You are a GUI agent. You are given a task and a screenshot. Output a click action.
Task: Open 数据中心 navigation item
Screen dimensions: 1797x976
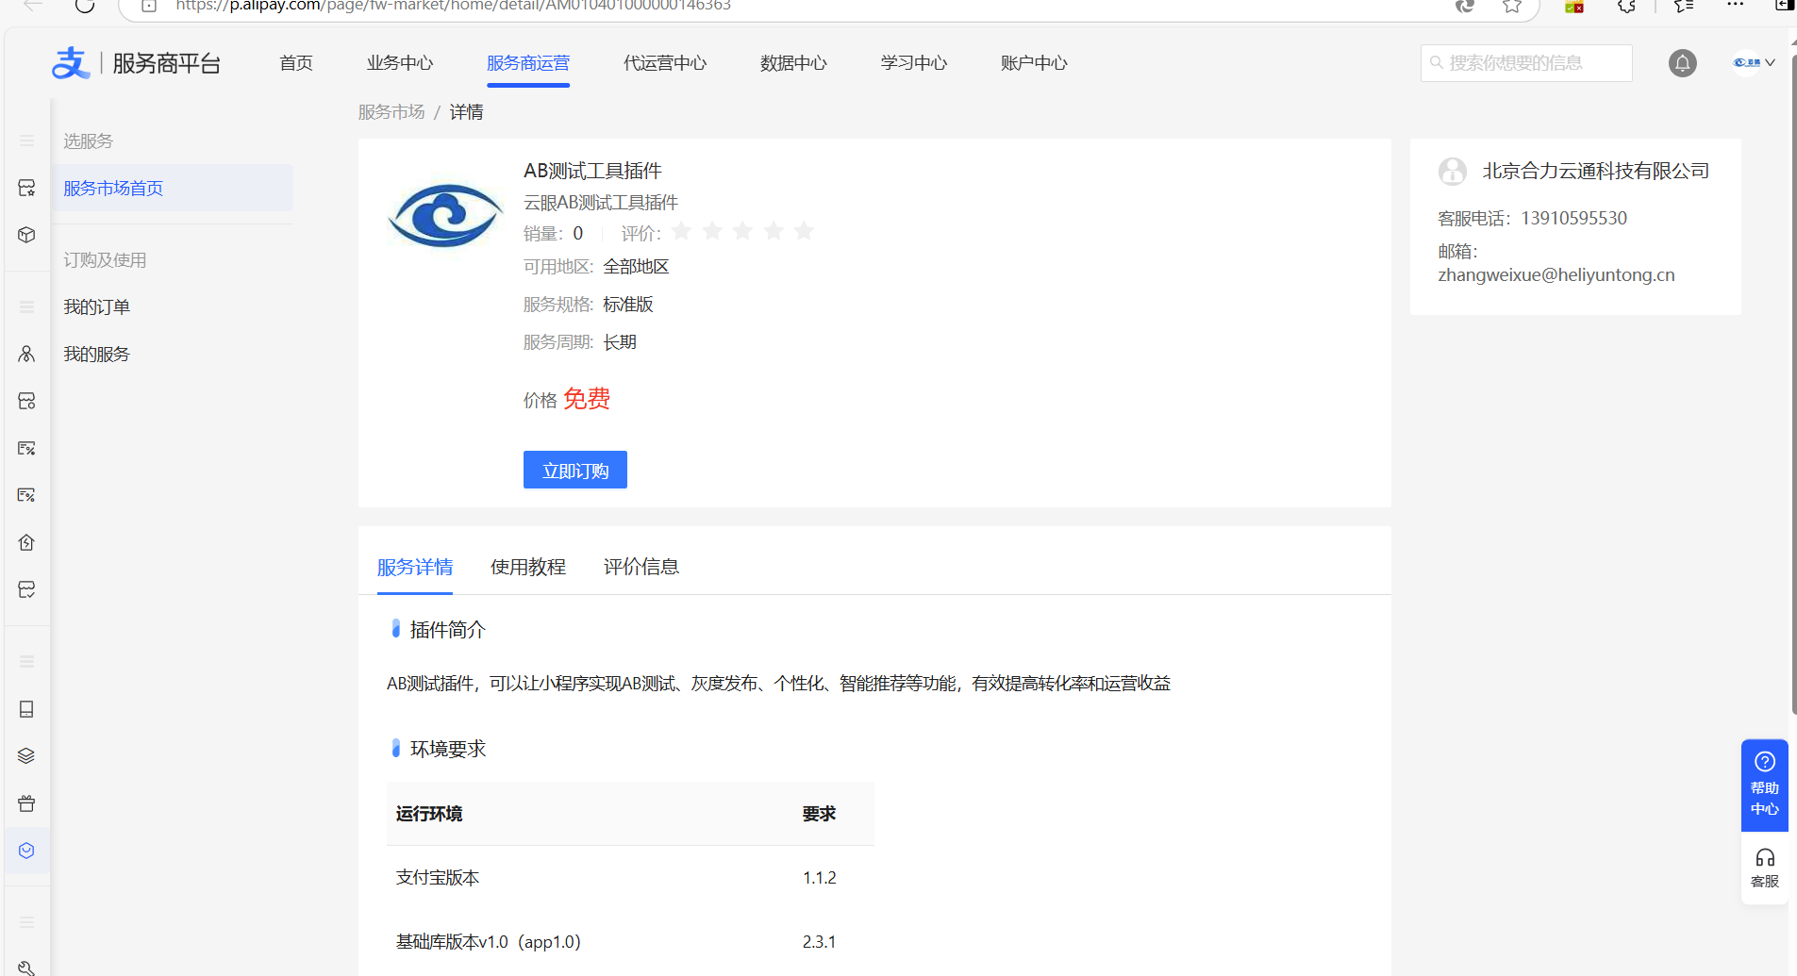793,63
